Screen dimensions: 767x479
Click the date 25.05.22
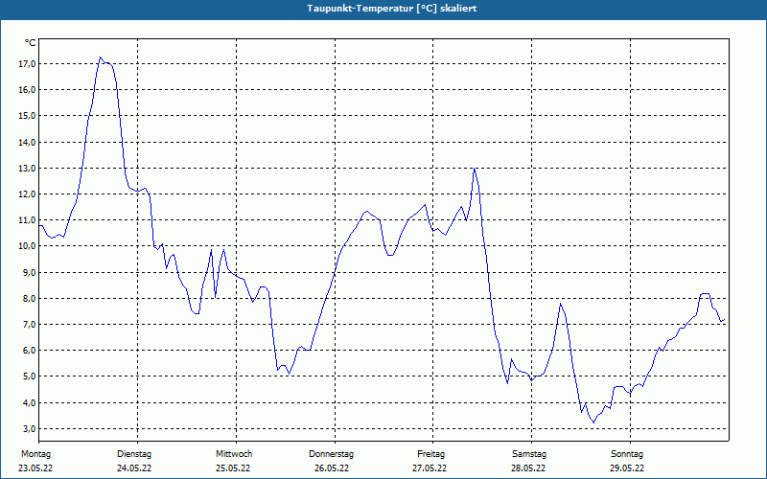click(233, 468)
